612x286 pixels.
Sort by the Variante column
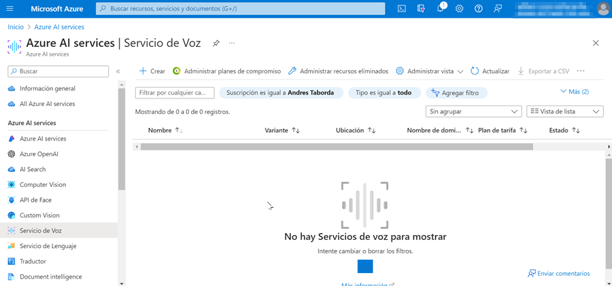tap(282, 130)
